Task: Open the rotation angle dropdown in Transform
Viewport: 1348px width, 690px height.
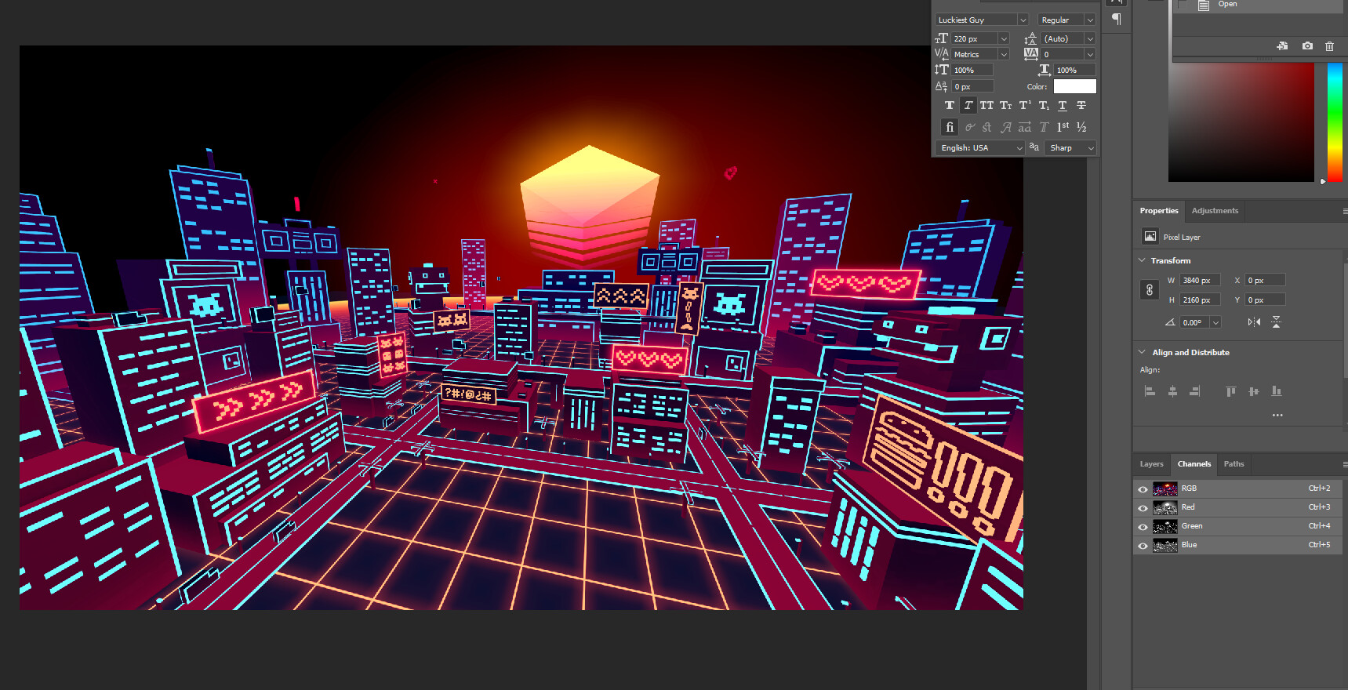Action: pyautogui.click(x=1215, y=322)
